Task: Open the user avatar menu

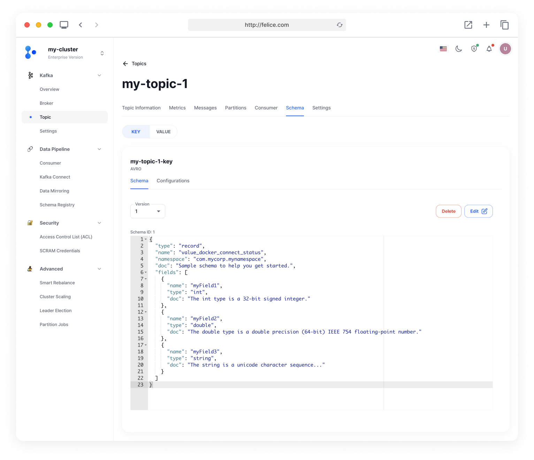Action: click(x=505, y=49)
